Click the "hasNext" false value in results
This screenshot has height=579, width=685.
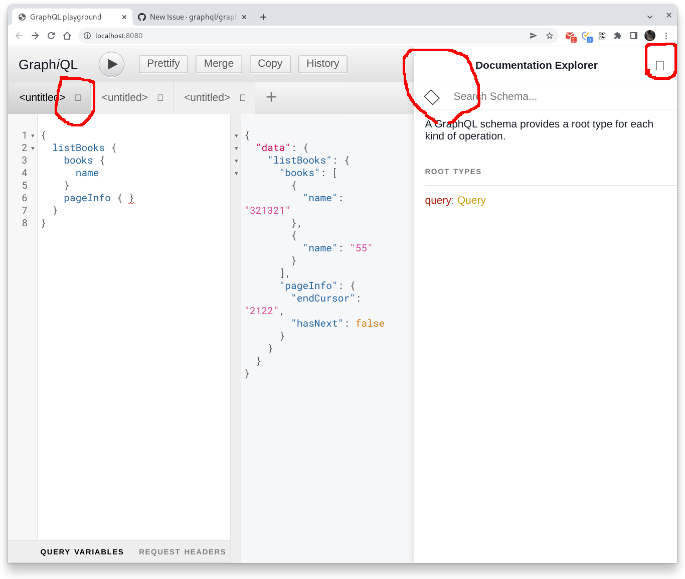click(370, 323)
